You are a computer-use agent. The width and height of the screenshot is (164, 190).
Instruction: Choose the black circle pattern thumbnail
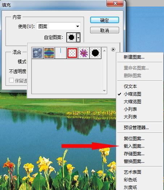click(95, 53)
